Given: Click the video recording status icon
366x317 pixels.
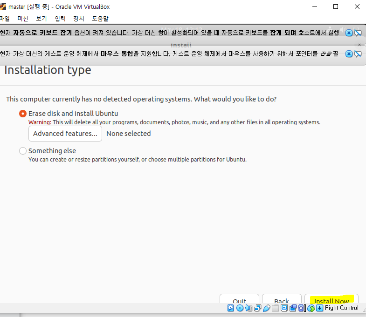Looking at the screenshot, I should click(293, 308).
